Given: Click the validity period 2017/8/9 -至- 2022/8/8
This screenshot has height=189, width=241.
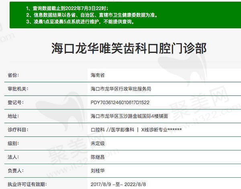Looking at the screenshot, I should point(118,184).
